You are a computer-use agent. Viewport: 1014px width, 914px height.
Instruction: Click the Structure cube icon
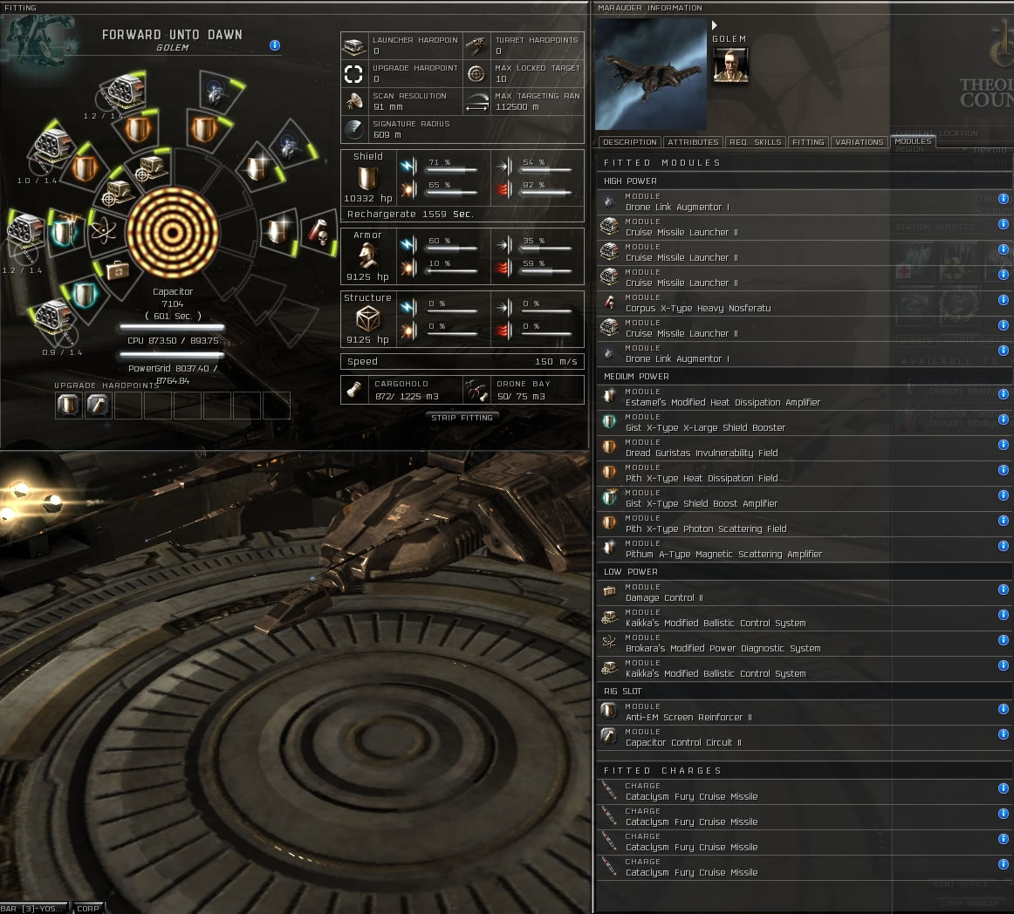pos(368,318)
